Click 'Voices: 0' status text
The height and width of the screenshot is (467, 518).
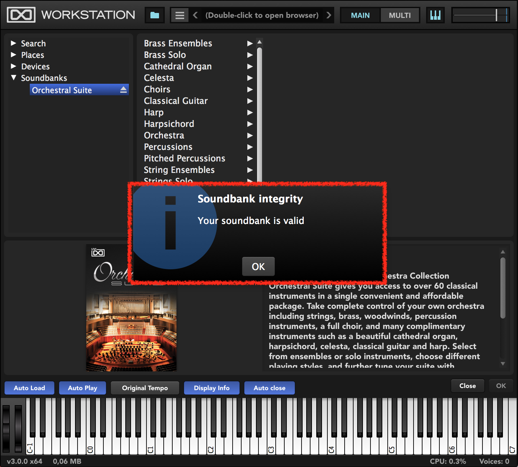(494, 461)
